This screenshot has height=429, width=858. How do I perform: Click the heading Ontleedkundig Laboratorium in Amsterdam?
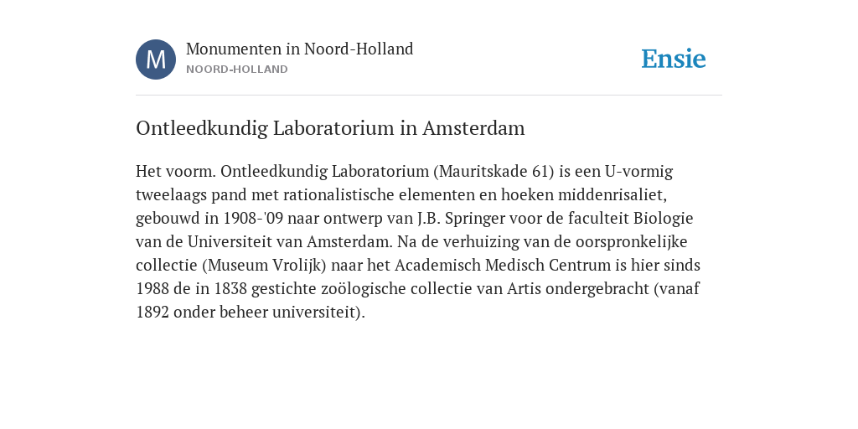click(x=330, y=128)
